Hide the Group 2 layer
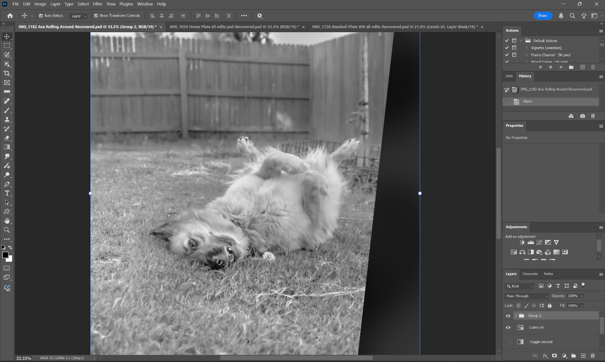 (508, 316)
